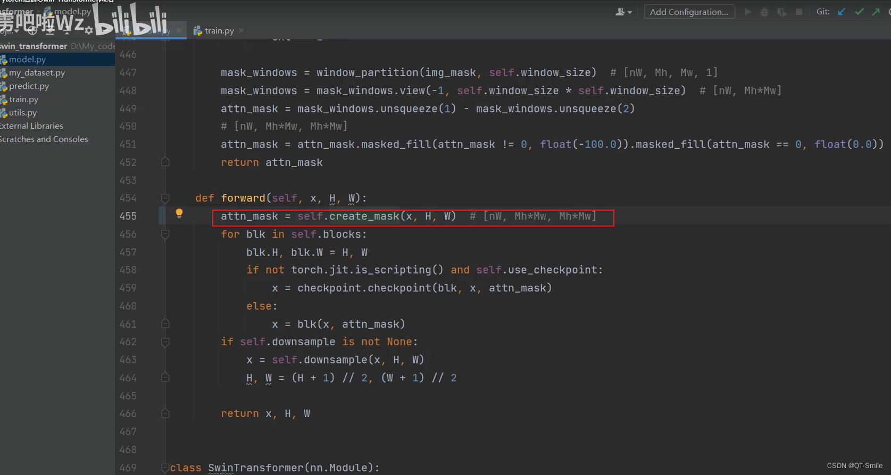The image size is (891, 475).
Task: Click 'checkpoint.checkpoint(blk, x, attn_mask)' text
Action: coord(424,288)
